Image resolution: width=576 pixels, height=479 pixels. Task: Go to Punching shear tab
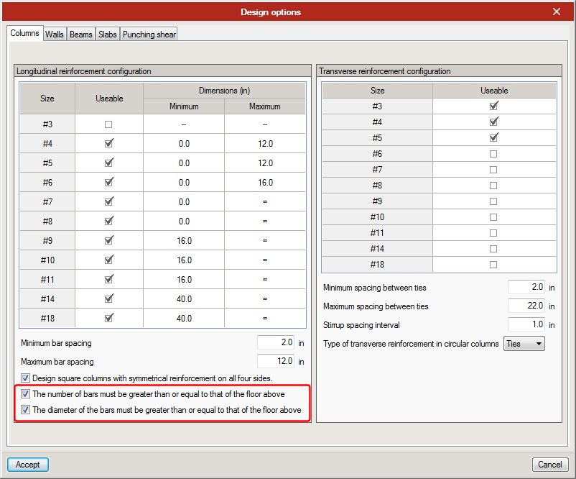[x=149, y=34]
